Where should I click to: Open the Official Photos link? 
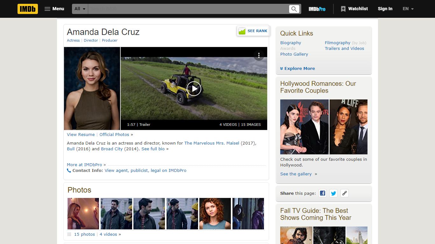coord(114,135)
